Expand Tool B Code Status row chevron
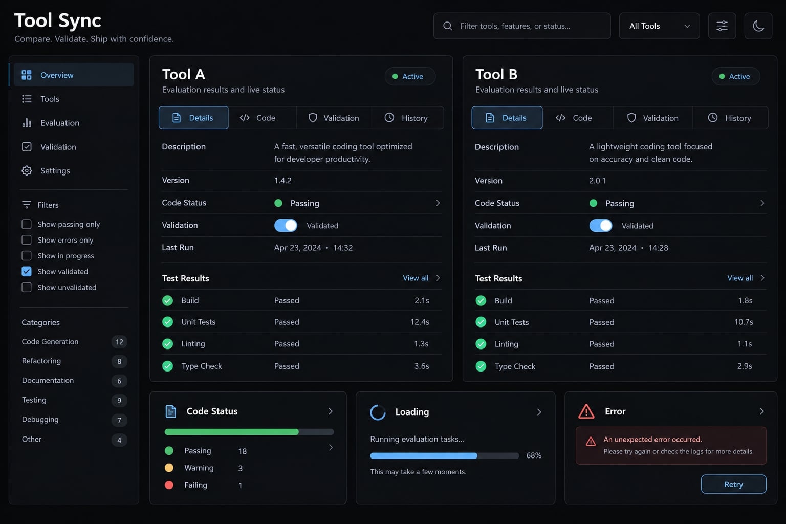This screenshot has height=524, width=786. pos(762,203)
